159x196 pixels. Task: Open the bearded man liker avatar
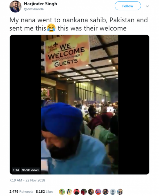coord(105,192)
